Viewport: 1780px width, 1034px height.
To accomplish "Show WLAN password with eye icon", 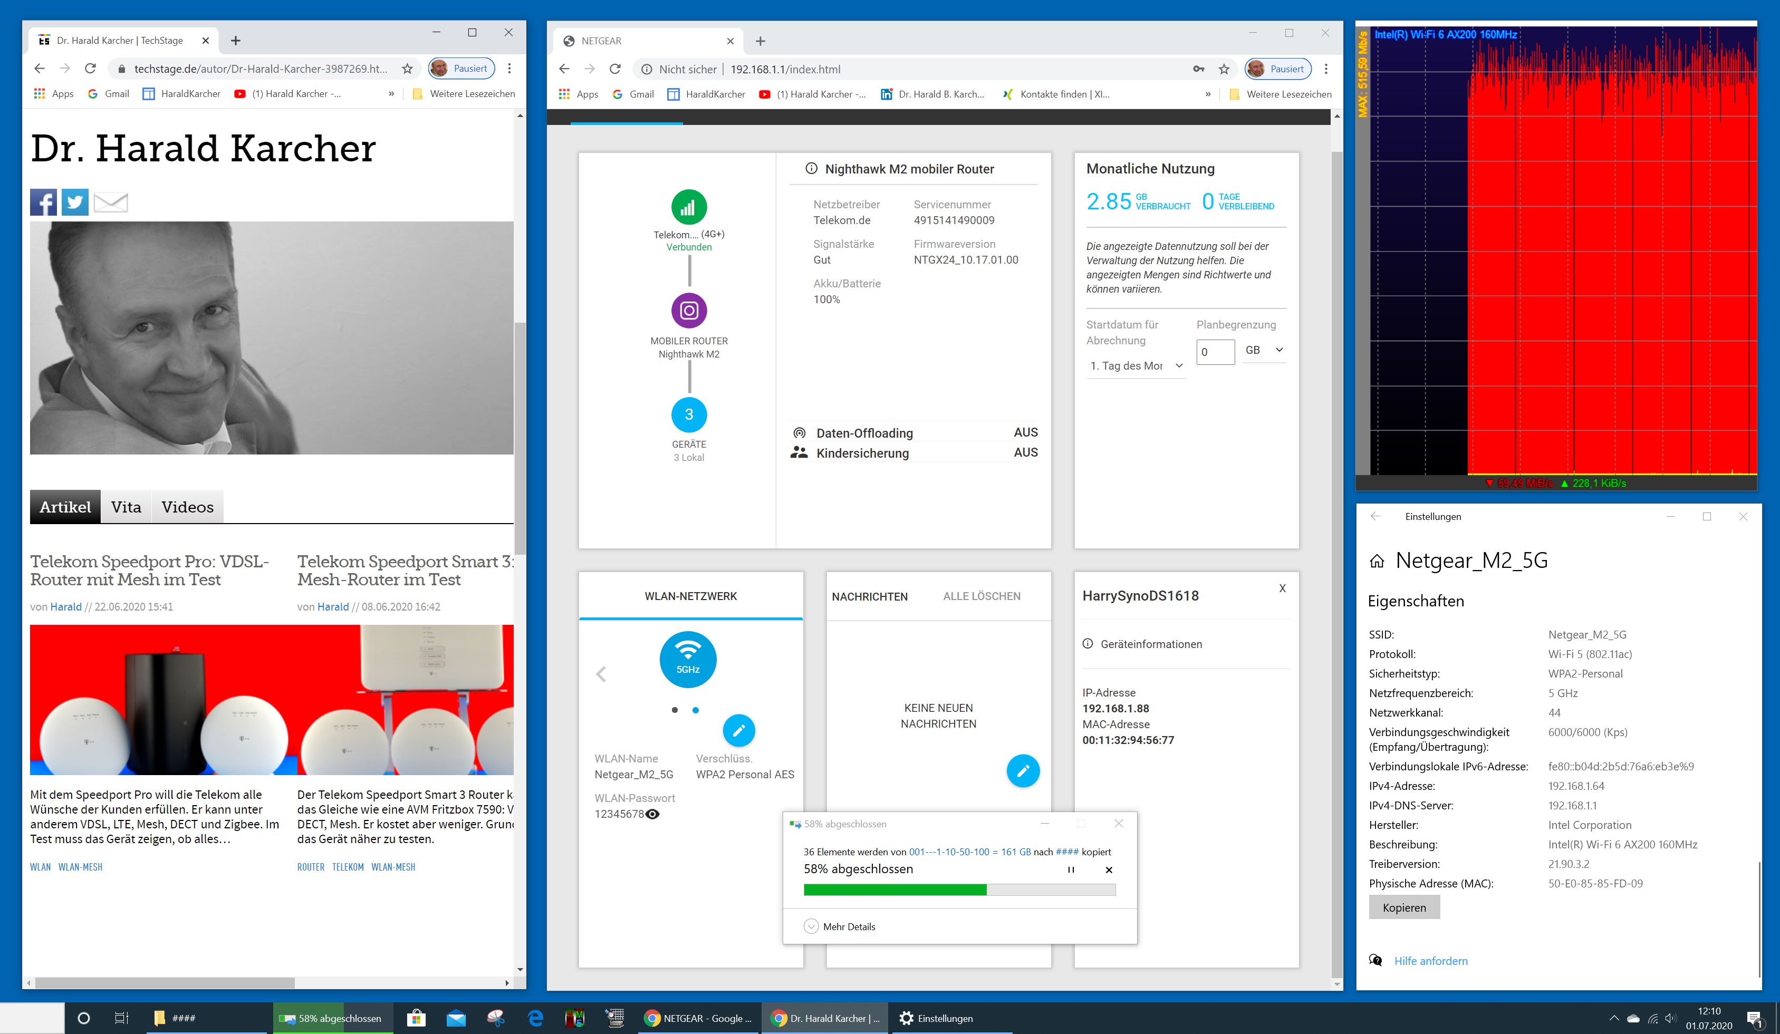I will pyautogui.click(x=653, y=814).
